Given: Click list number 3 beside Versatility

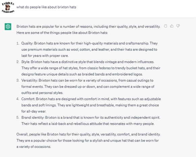Looking at the screenshot, I should click(x=18, y=80).
